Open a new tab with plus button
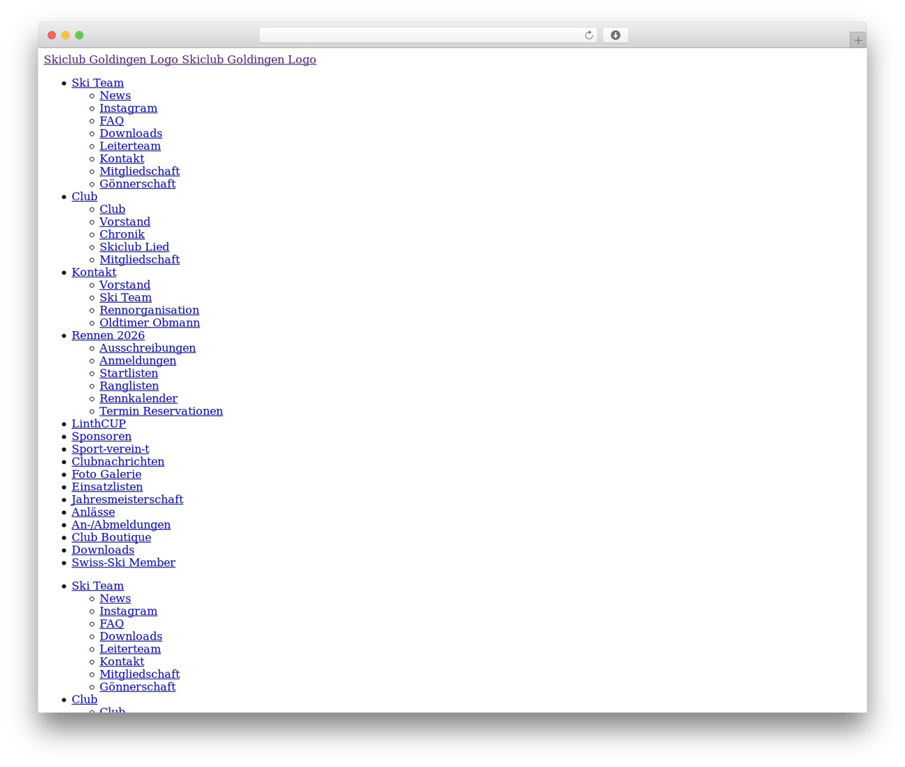905x767 pixels. (858, 40)
